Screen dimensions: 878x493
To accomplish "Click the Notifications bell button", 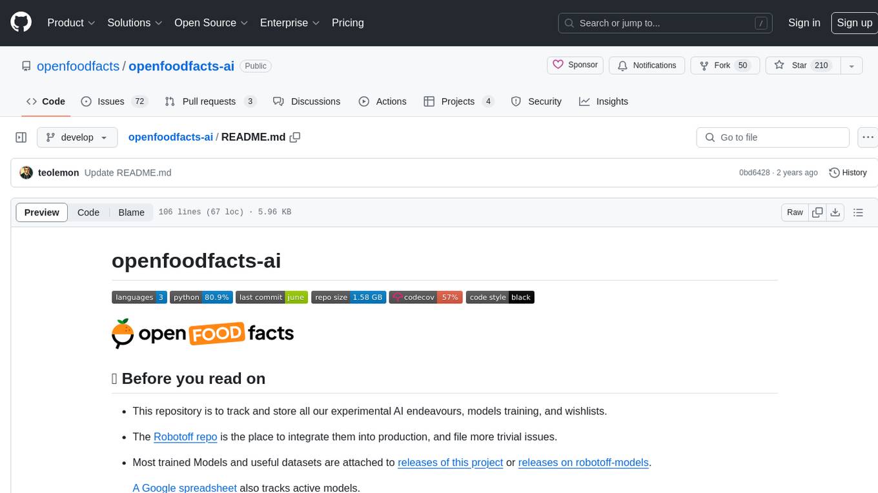I will pos(647,65).
